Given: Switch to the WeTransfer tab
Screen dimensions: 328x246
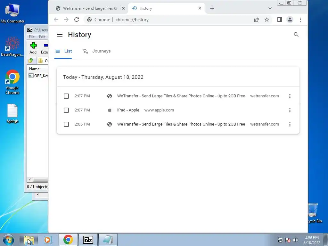Looking at the screenshot, I should (90, 8).
